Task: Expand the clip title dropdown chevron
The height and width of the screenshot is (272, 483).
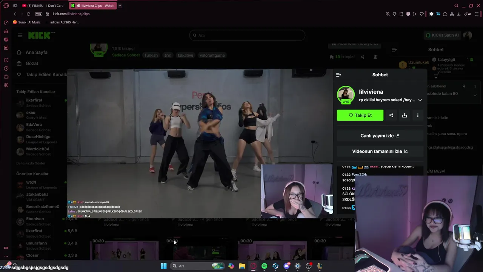Action: point(420,100)
